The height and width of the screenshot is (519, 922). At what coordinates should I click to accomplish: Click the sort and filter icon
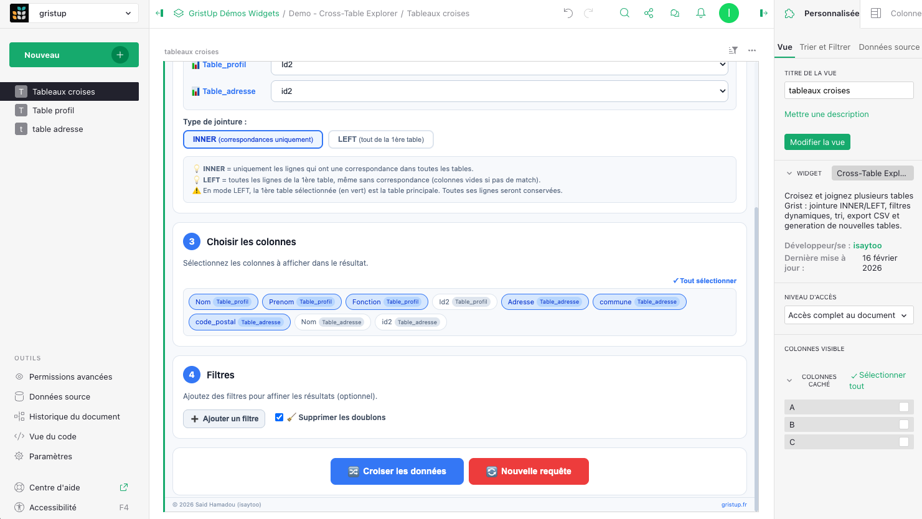pos(733,50)
